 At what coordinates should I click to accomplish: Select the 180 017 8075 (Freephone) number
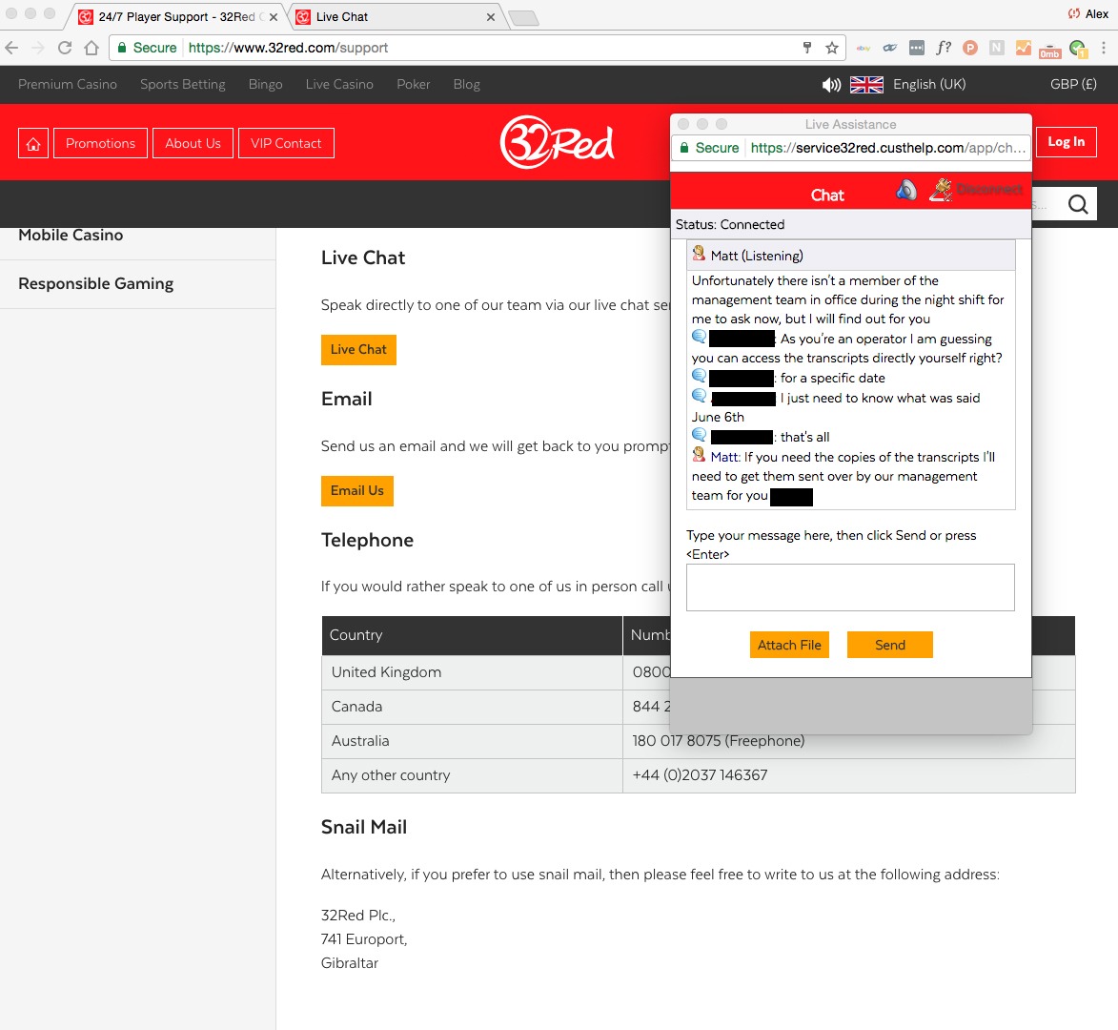718,741
